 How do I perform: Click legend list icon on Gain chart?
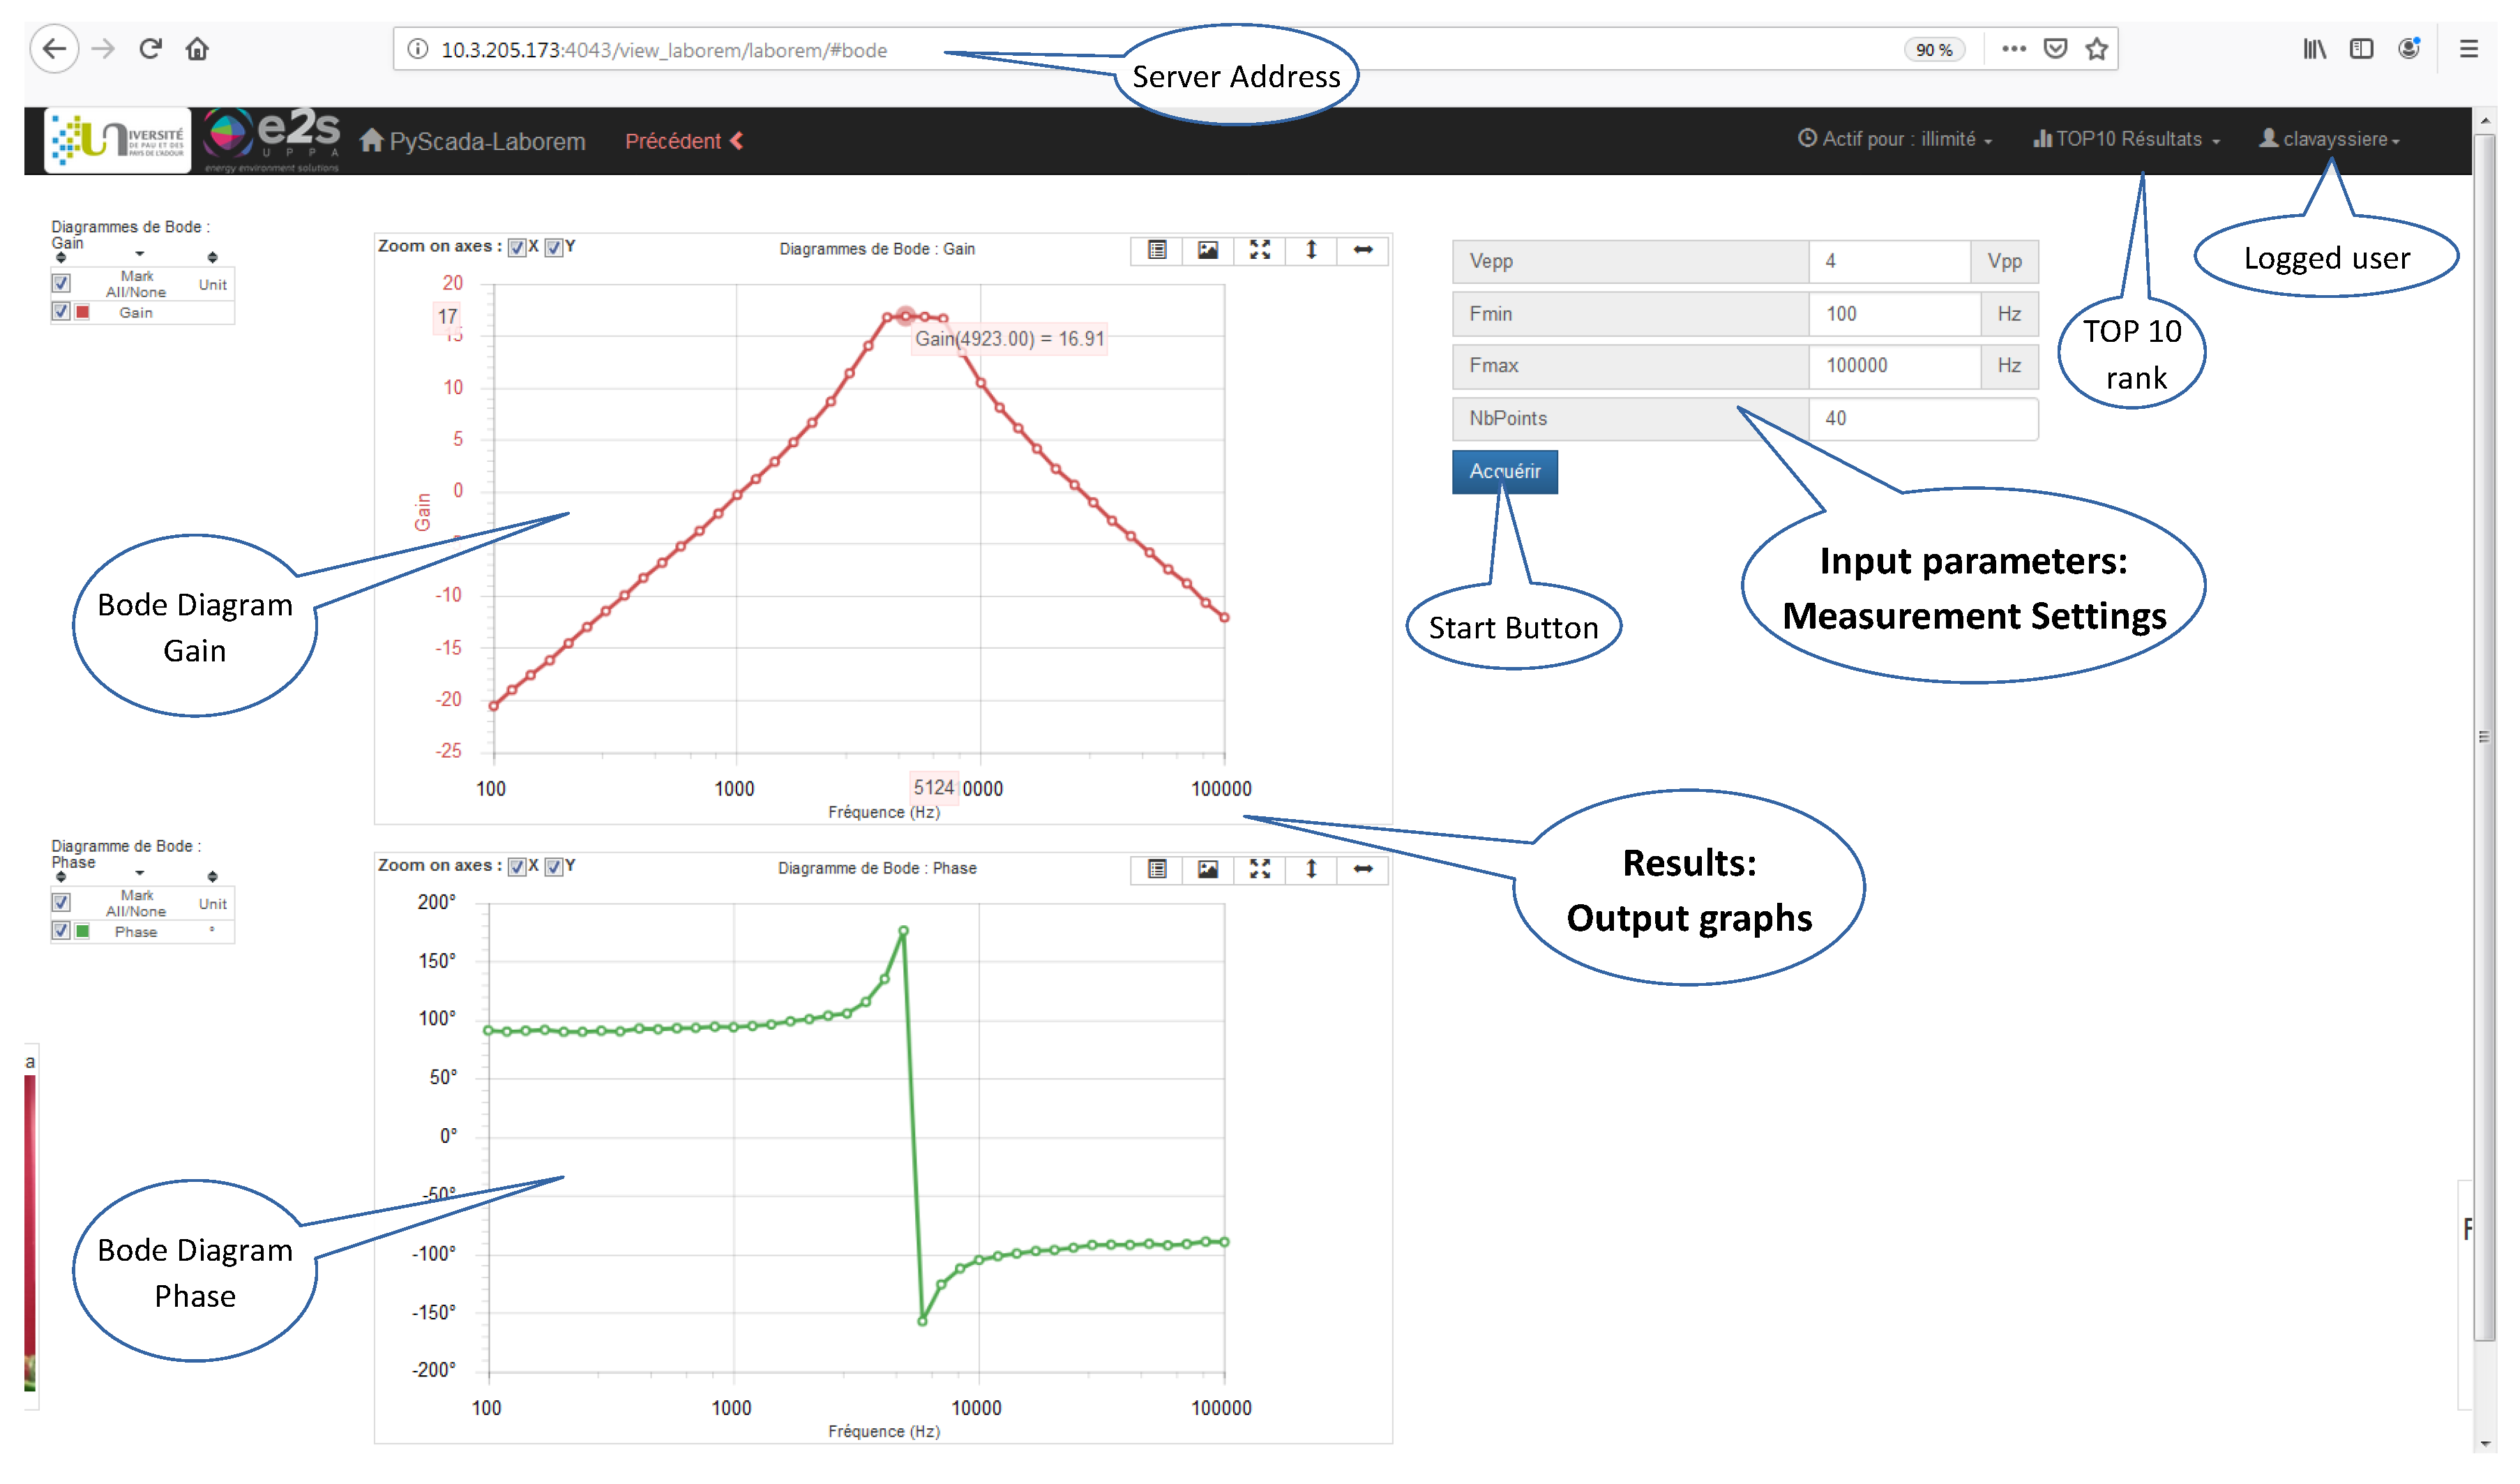point(1157,250)
